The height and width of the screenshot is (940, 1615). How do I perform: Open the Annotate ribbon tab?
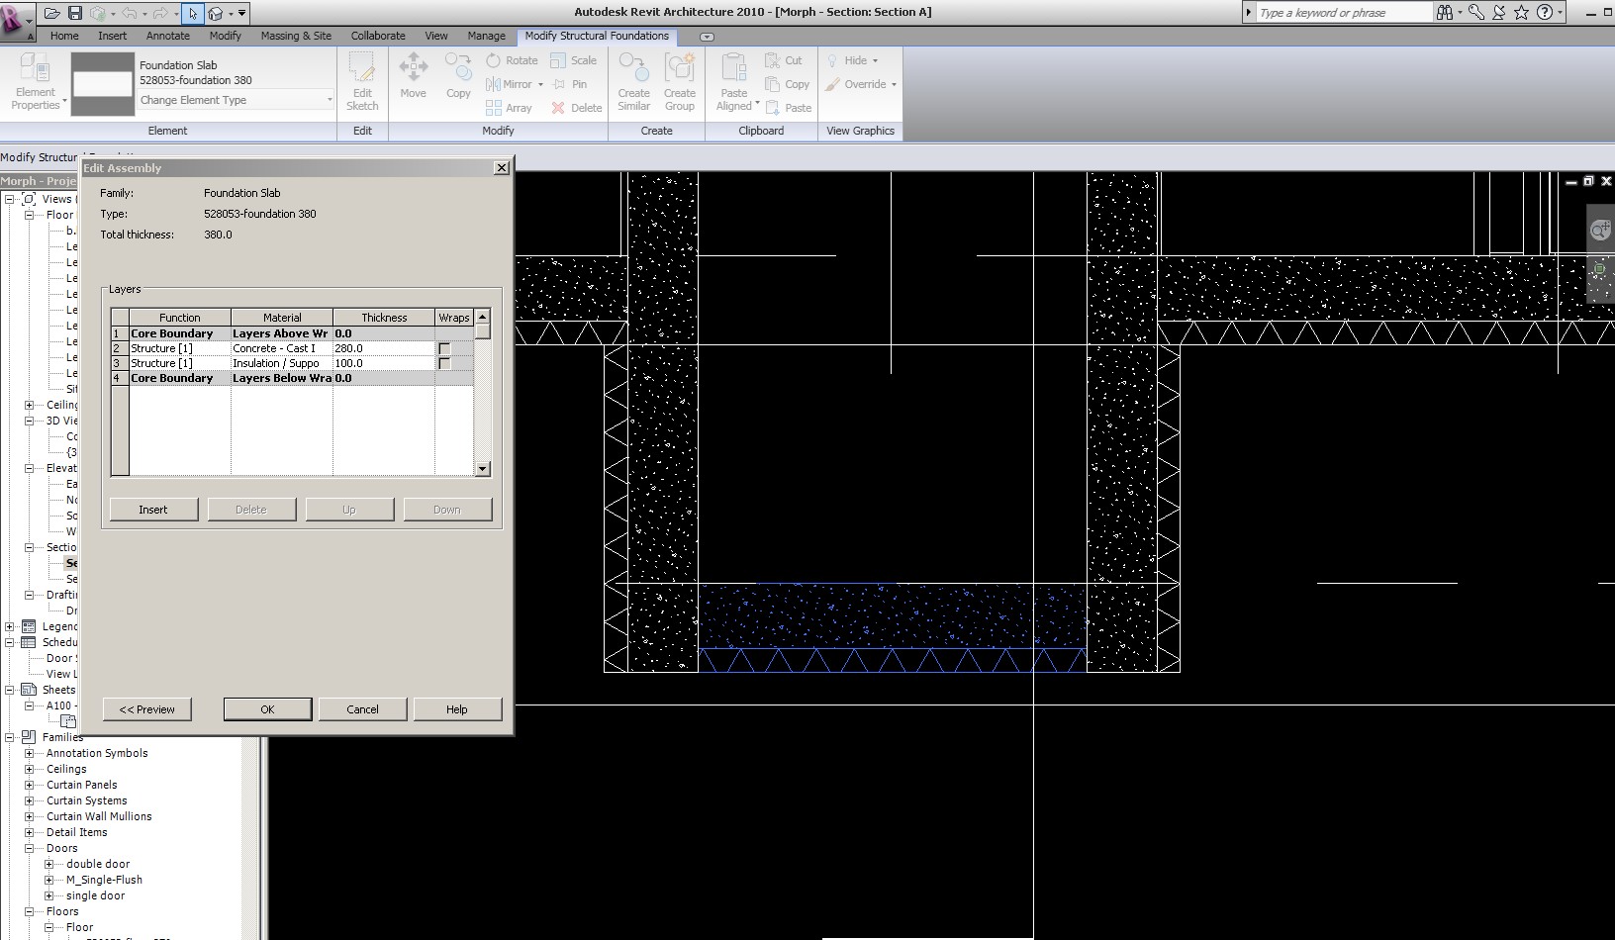pyautogui.click(x=168, y=36)
